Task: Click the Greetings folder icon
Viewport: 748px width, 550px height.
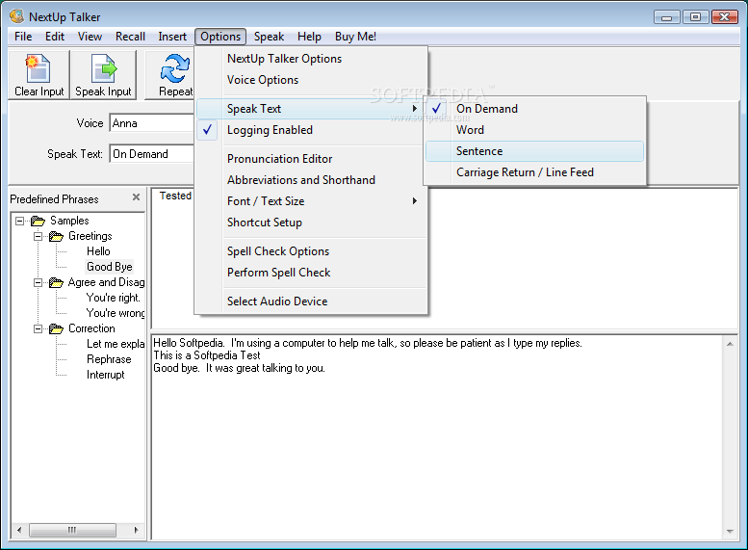Action: click(56, 236)
